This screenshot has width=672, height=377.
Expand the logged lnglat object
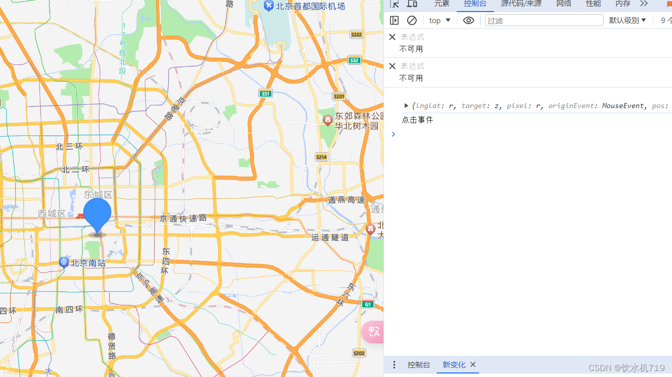coord(406,106)
